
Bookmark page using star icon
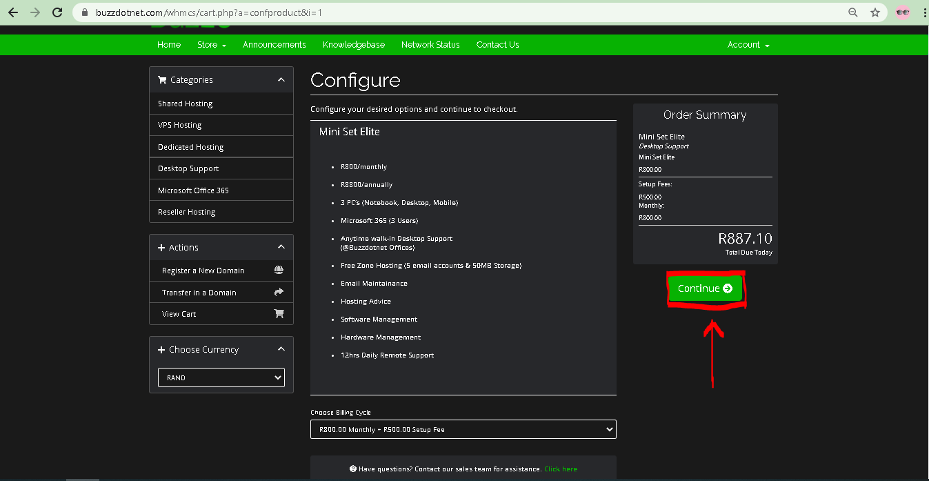pos(875,12)
